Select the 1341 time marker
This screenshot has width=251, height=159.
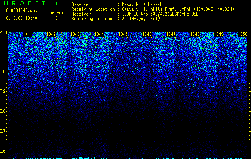28,34
